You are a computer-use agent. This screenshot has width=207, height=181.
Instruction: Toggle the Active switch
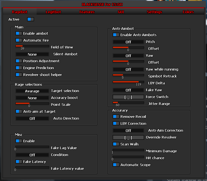click(x=31, y=19)
